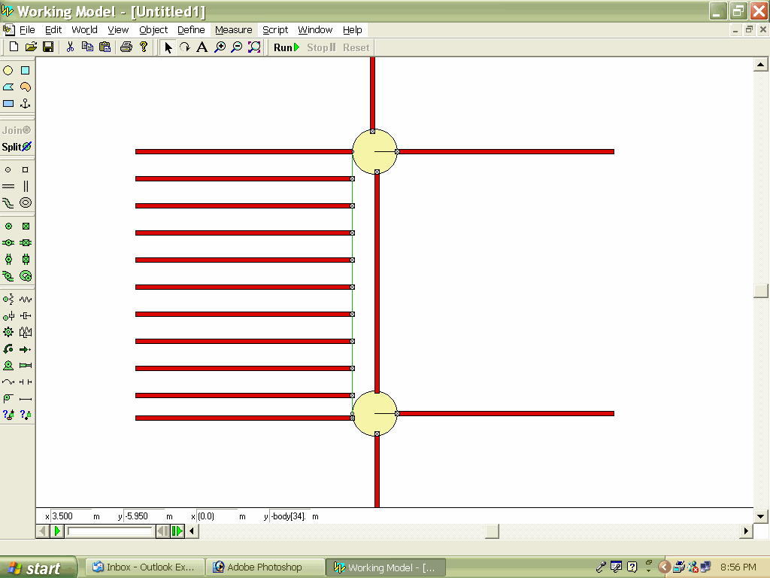Save the current model
Image resolution: width=770 pixels, height=578 pixels.
coord(48,47)
